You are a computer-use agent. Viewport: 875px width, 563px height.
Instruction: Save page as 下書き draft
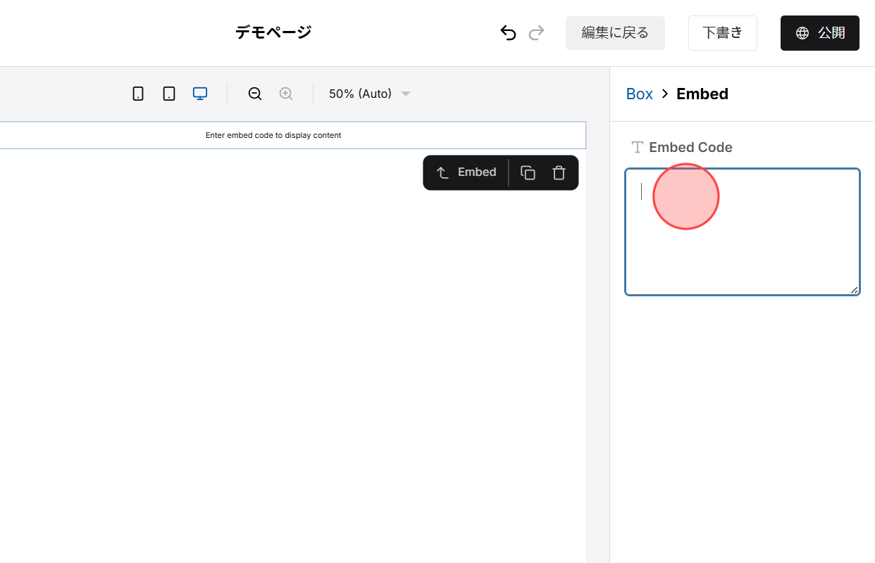722,32
